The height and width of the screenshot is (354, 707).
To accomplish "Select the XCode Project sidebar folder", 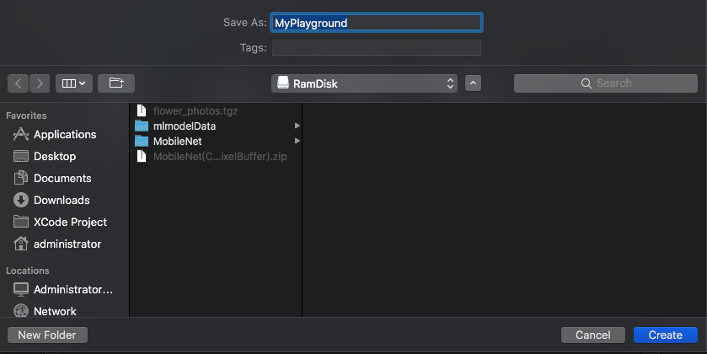I will coord(70,223).
